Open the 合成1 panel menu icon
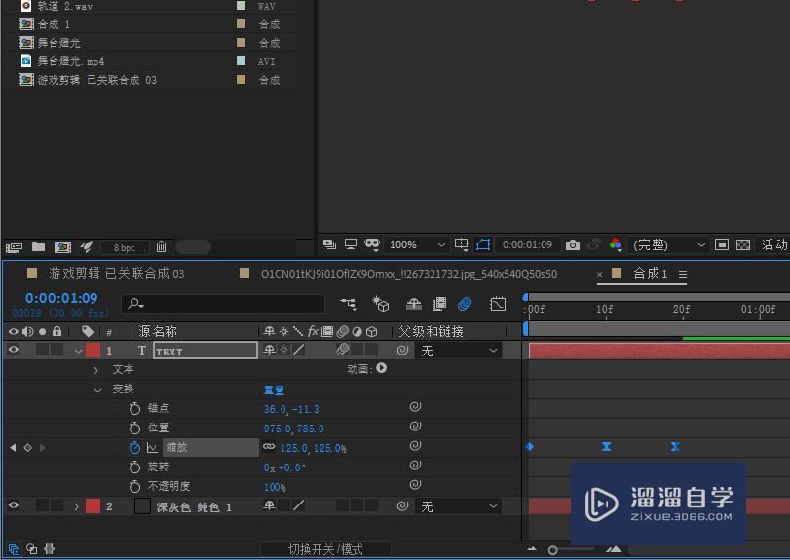790x560 pixels. point(683,274)
